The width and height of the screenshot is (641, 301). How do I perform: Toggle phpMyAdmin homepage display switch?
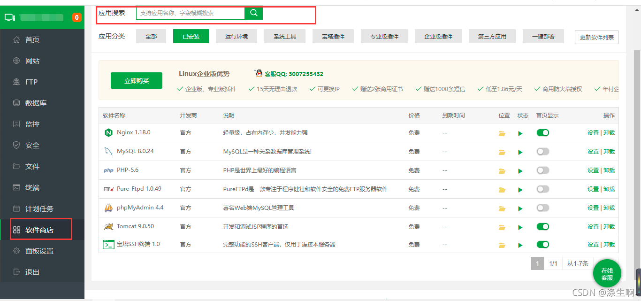pyautogui.click(x=543, y=208)
